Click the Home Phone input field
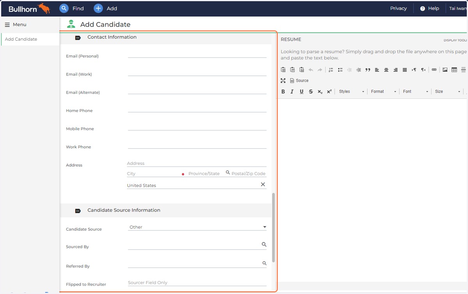Image resolution: width=468 pixels, height=294 pixels. [197, 108]
